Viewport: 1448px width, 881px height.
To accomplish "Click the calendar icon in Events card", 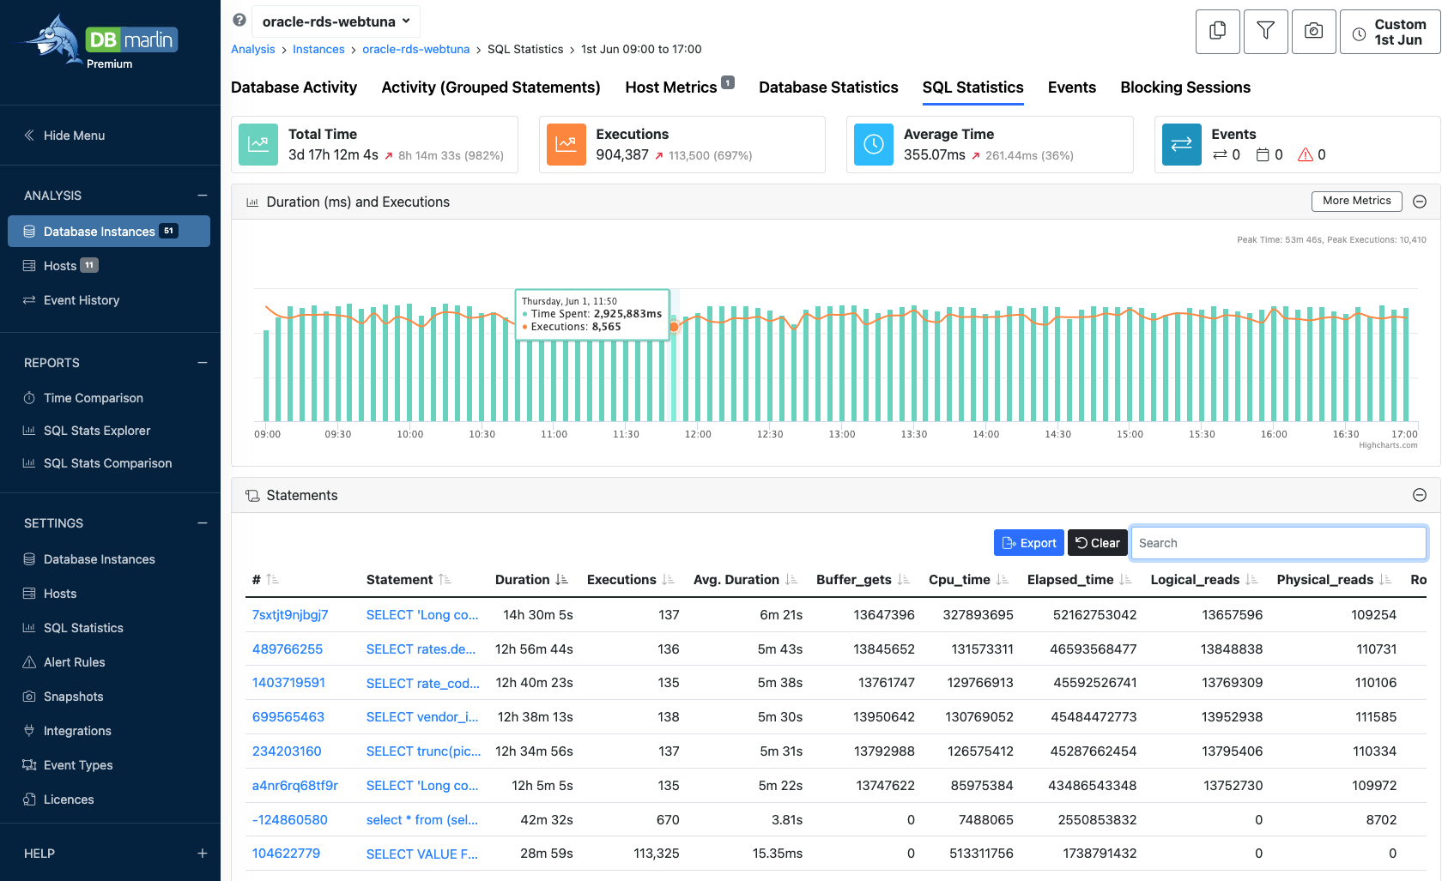I will pyautogui.click(x=1263, y=154).
